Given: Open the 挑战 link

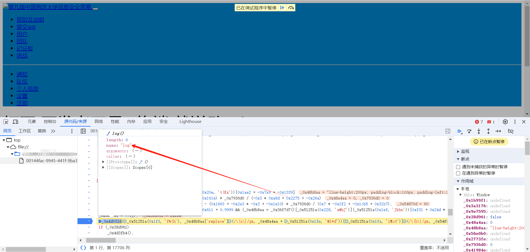Looking at the screenshot, I should coord(22,56).
